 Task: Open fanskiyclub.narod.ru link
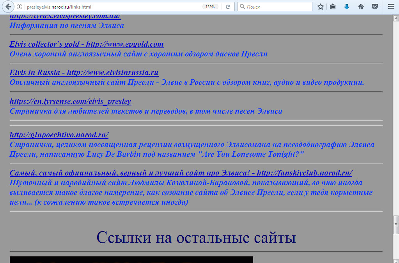point(181,173)
